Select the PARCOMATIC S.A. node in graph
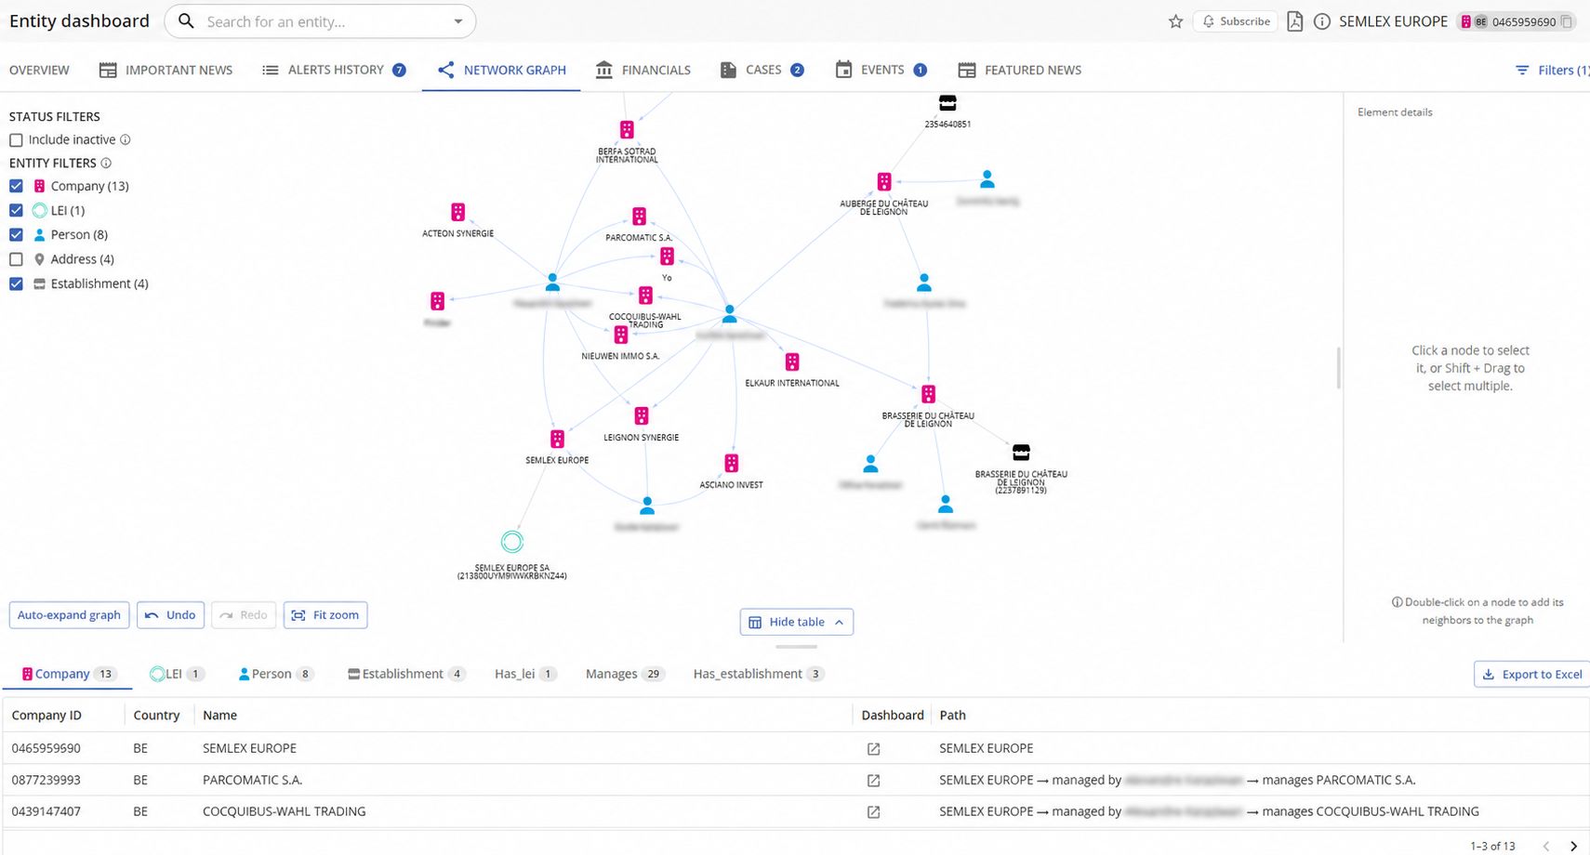Screen dimensions: 1590x855 click(639, 217)
